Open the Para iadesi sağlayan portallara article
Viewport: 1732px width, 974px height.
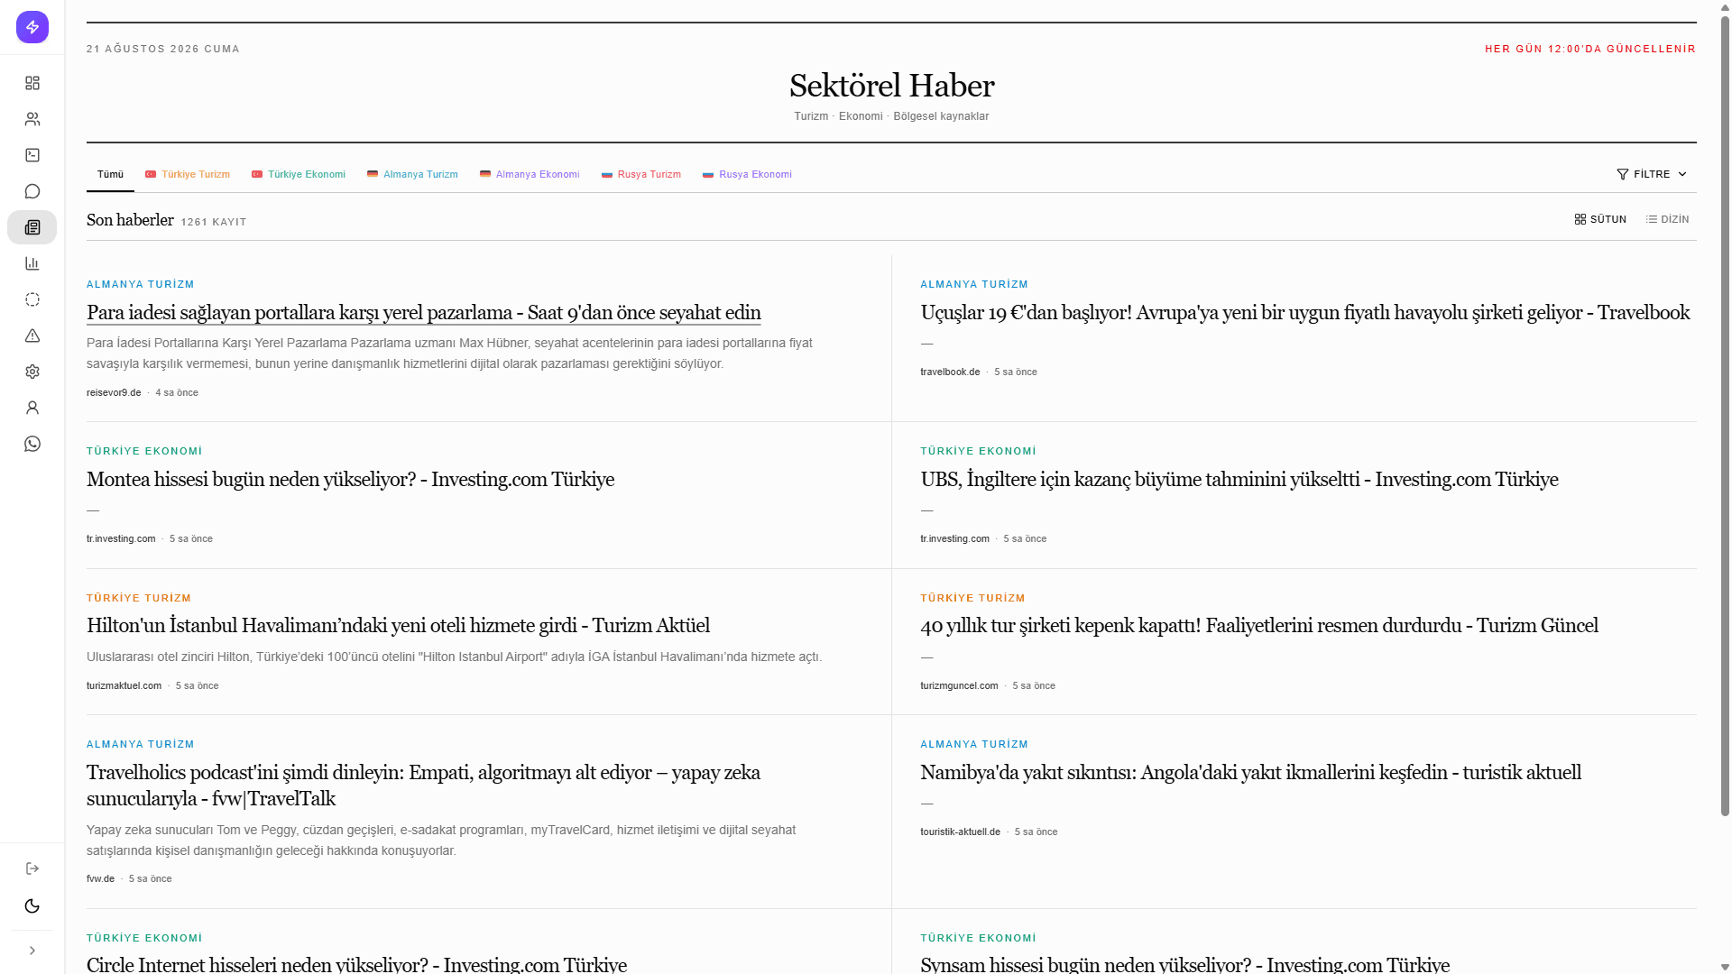[423, 313]
